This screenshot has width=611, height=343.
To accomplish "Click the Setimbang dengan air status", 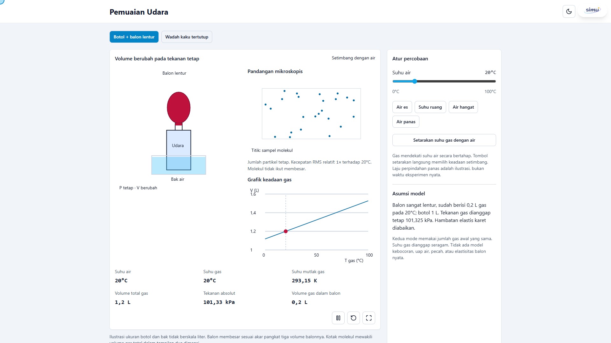I will (x=353, y=58).
